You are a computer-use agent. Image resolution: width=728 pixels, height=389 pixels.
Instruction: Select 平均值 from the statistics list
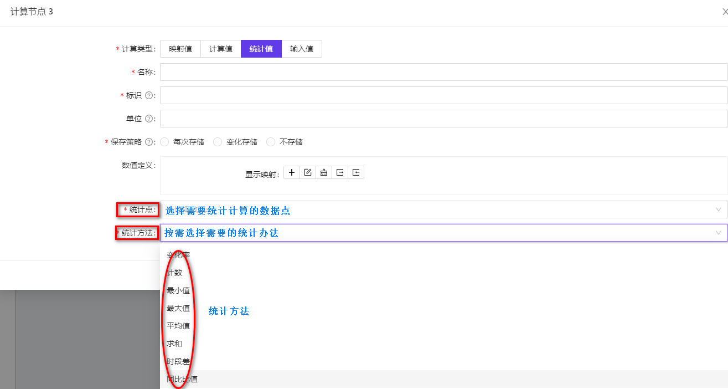[178, 326]
